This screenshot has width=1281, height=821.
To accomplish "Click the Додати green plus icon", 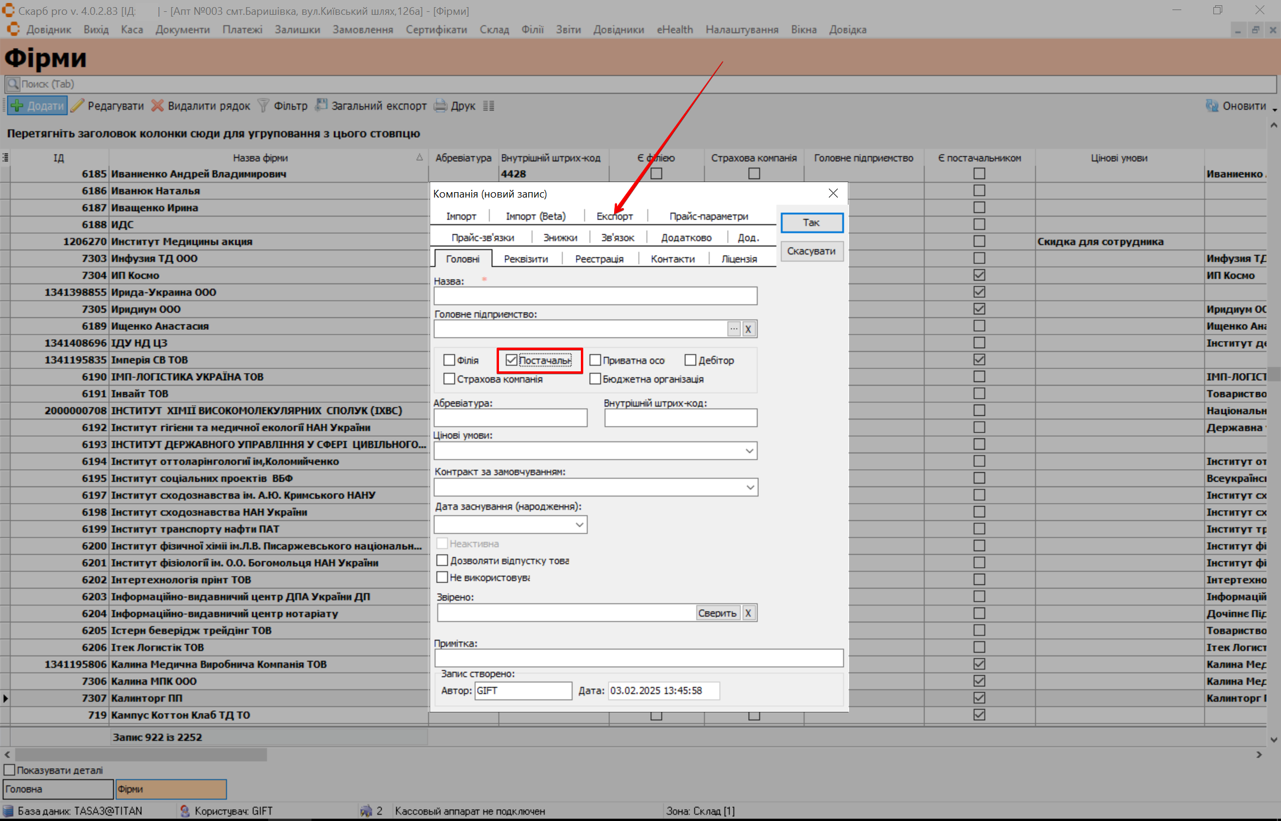I will pos(17,106).
